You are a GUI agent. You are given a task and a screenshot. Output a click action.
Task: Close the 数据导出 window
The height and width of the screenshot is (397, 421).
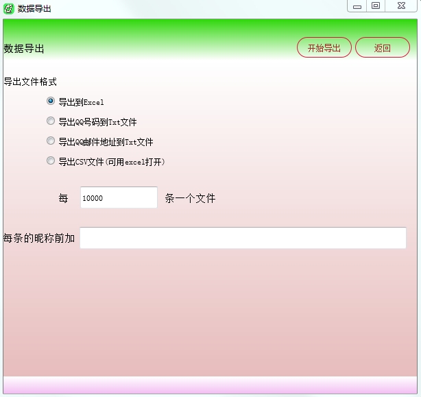tap(400, 6)
